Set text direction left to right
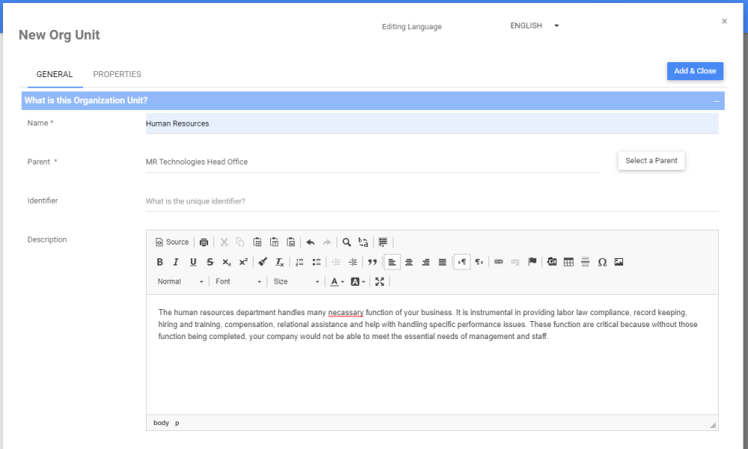 462,262
